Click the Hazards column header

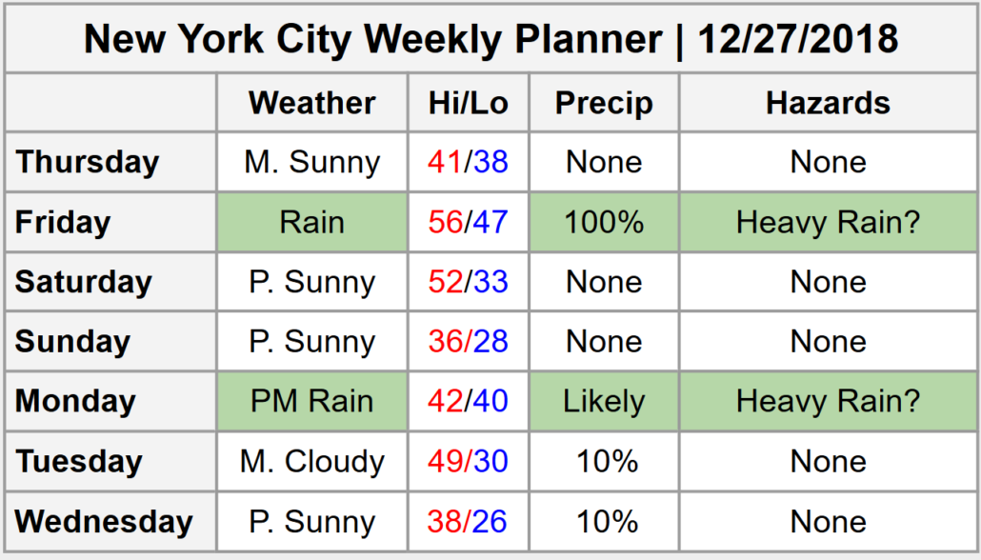(x=828, y=103)
